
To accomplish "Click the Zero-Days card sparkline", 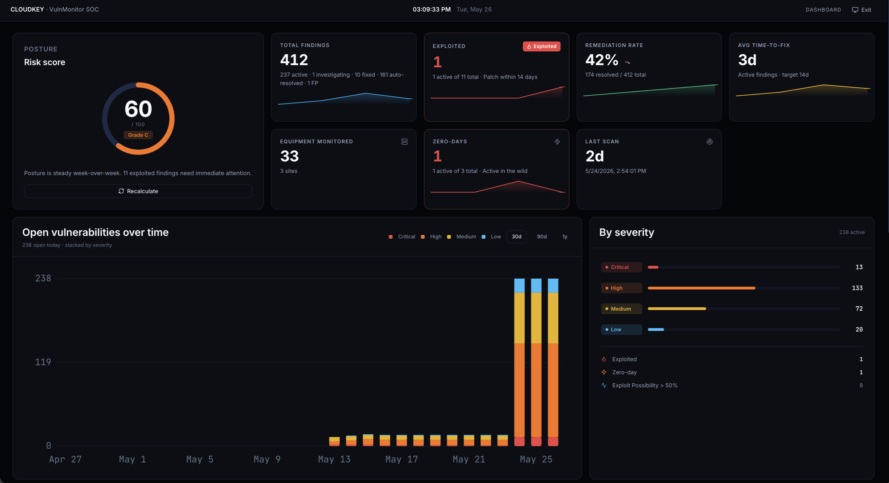I will click(497, 187).
